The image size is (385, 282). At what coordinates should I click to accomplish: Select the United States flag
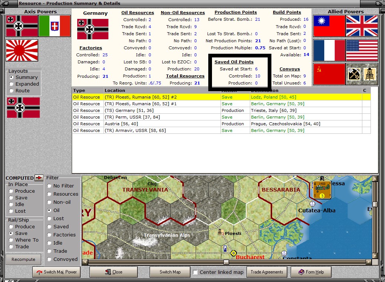pyautogui.click(x=362, y=50)
